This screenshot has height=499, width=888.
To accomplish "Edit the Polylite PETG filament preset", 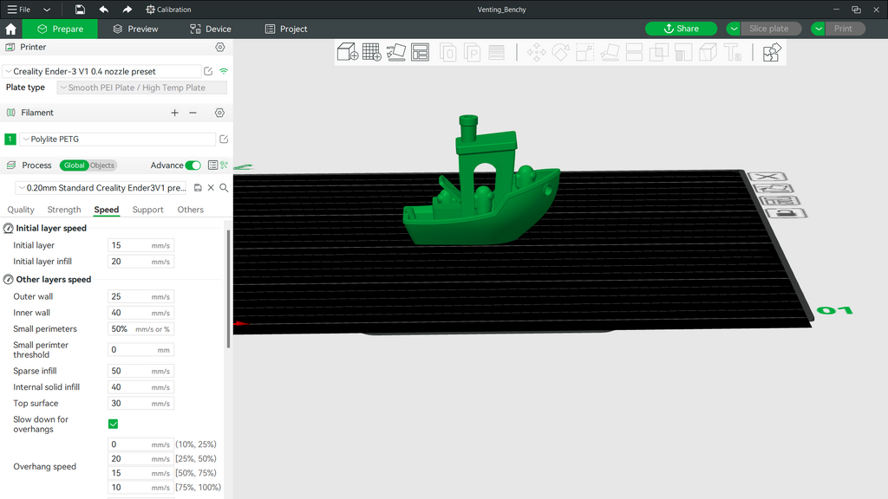I will coord(224,139).
